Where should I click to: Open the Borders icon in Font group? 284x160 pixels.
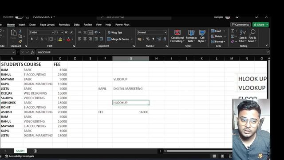[x=51, y=39]
